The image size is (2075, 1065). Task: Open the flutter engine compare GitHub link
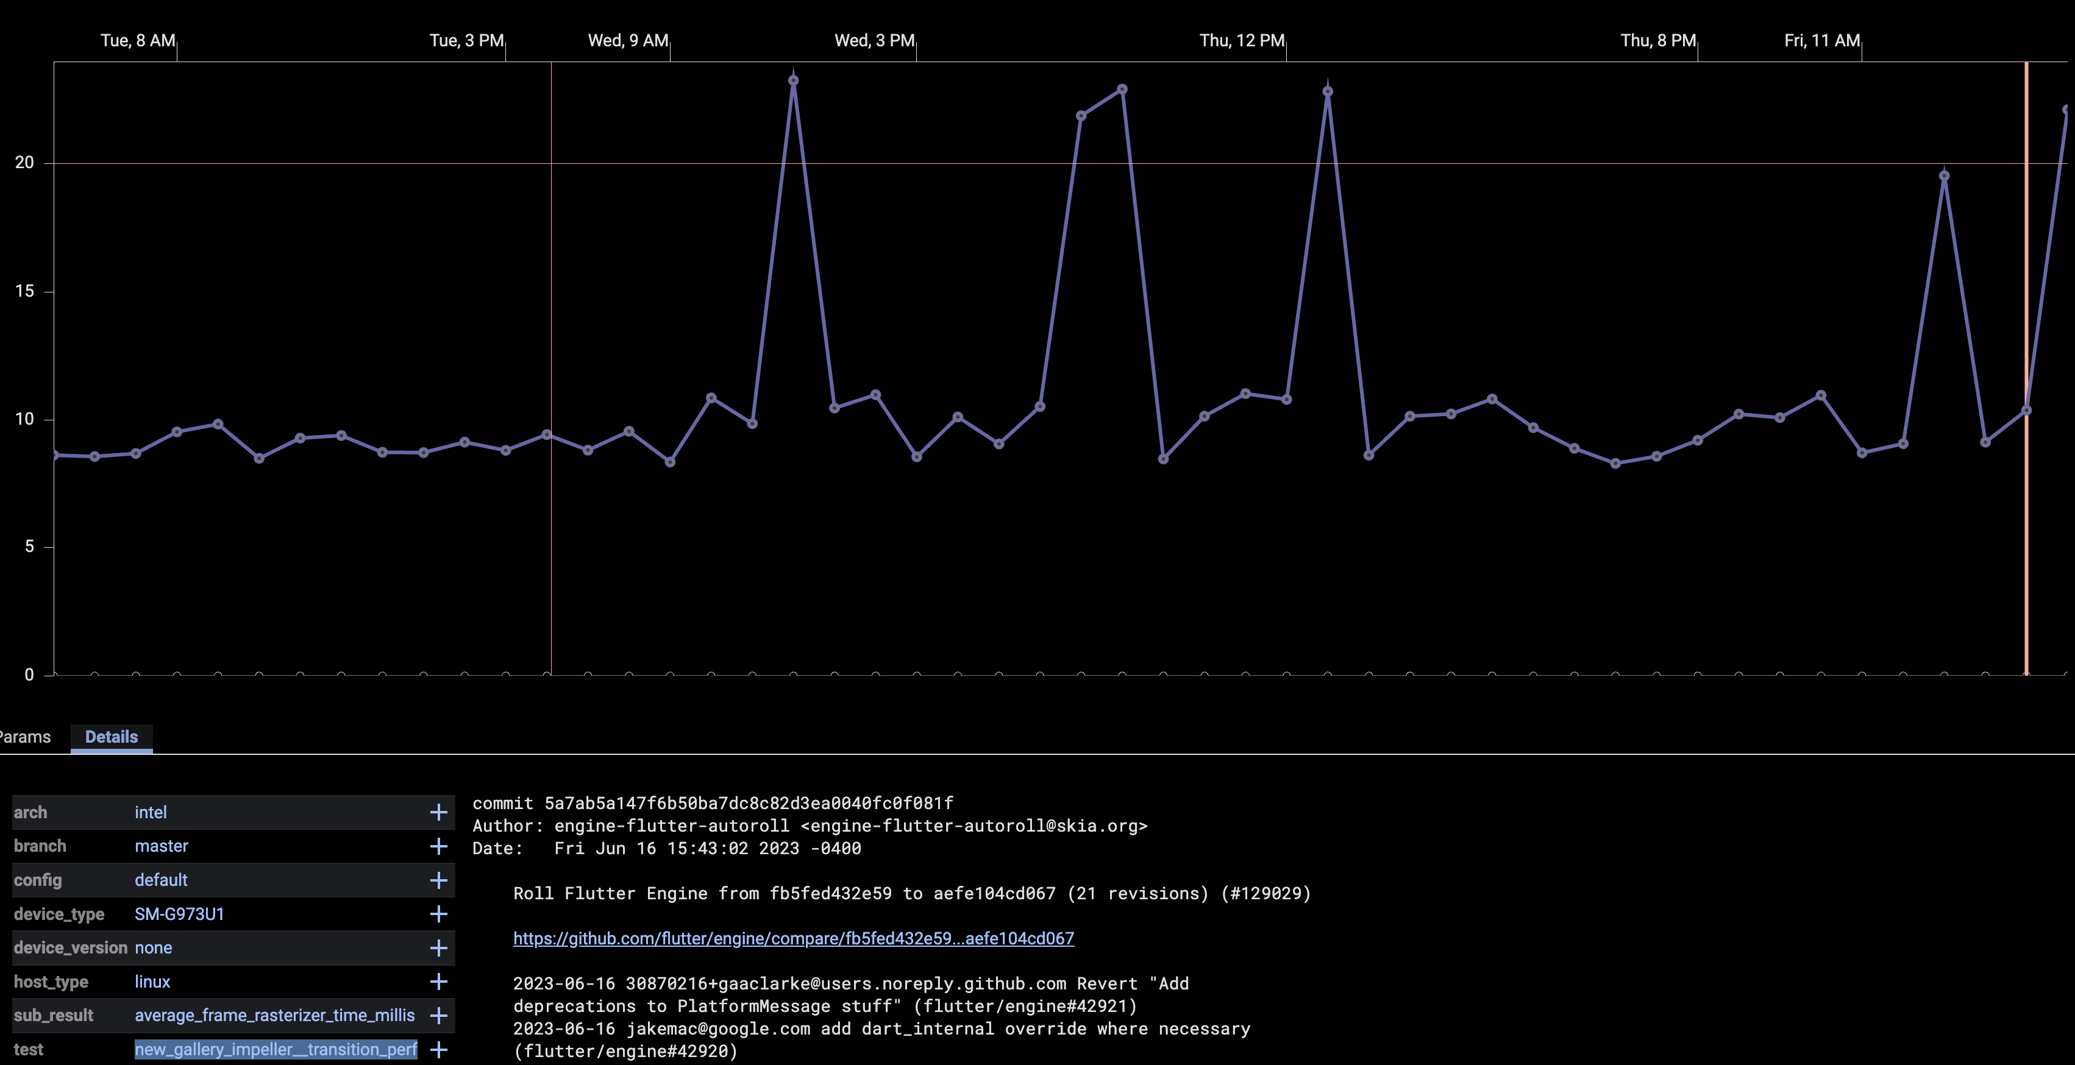click(792, 939)
